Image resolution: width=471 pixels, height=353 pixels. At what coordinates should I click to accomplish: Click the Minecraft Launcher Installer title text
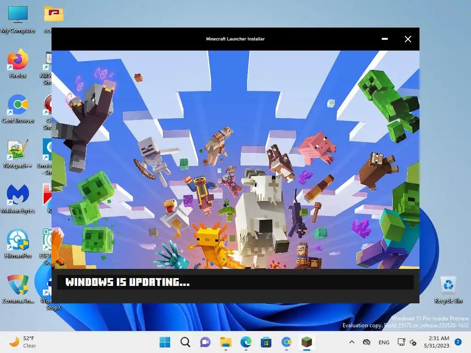pos(235,39)
